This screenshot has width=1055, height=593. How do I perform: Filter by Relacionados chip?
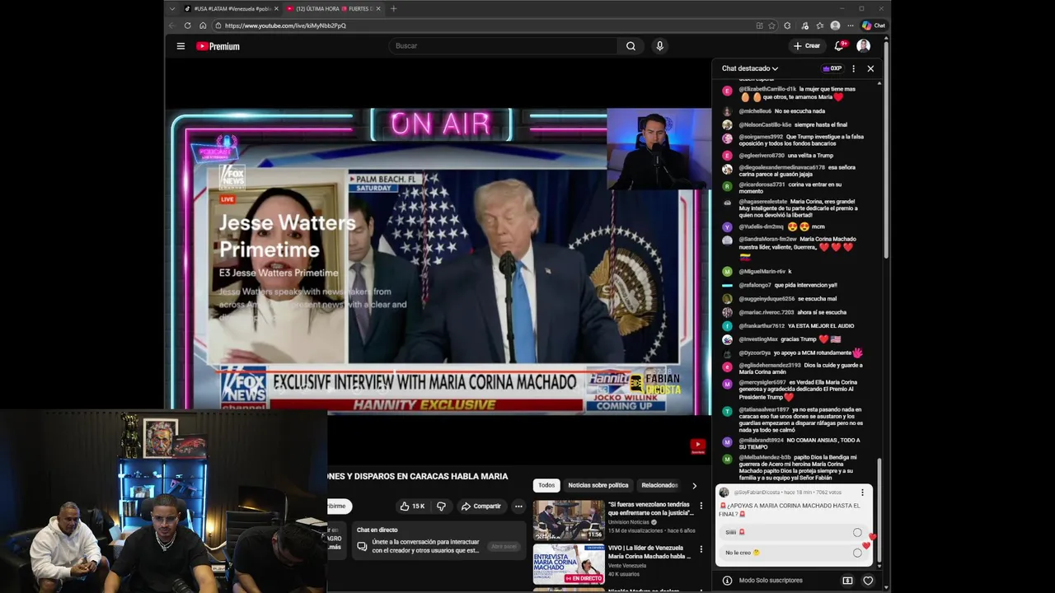(x=659, y=485)
